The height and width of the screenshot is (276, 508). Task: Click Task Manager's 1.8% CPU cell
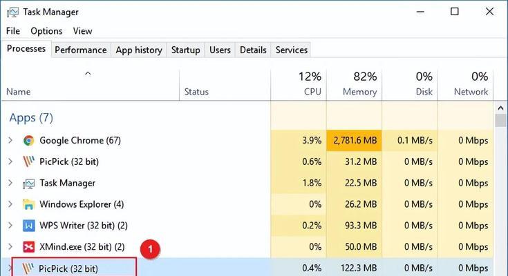click(299, 183)
